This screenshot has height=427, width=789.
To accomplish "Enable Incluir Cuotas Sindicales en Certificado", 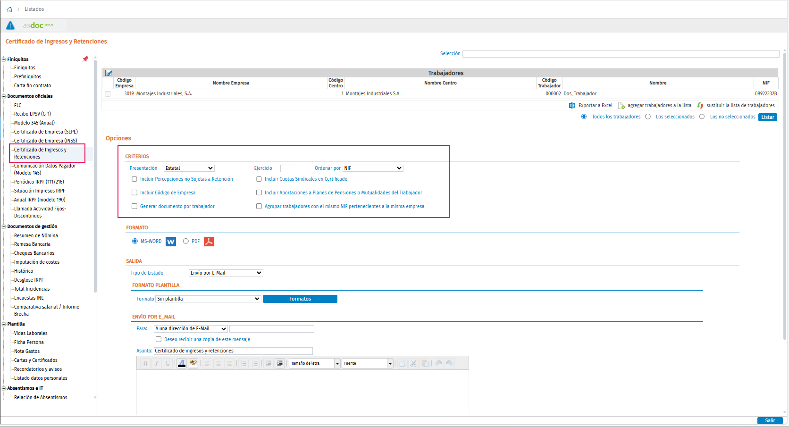I will point(259,179).
